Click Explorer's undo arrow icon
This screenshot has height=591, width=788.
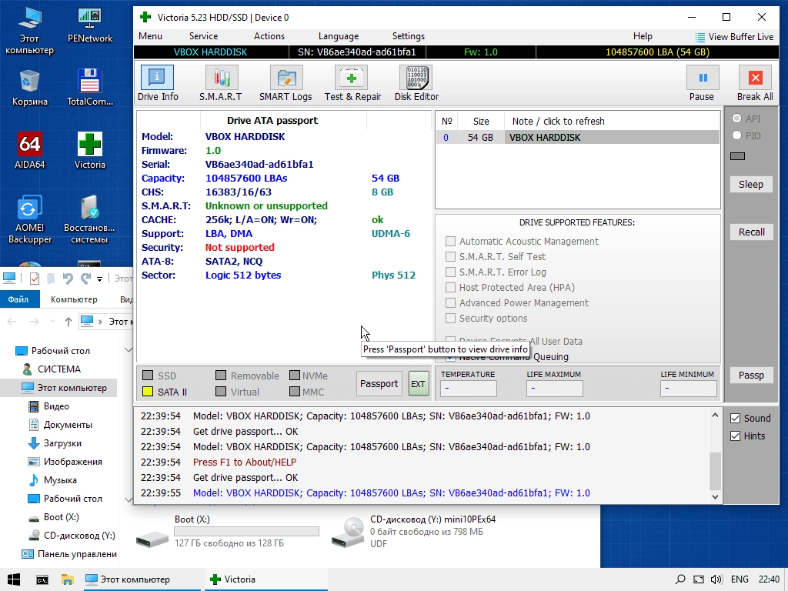coord(68,279)
